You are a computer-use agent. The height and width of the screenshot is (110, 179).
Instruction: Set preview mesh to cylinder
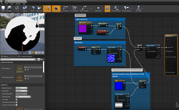pyautogui.click(x=30, y=53)
